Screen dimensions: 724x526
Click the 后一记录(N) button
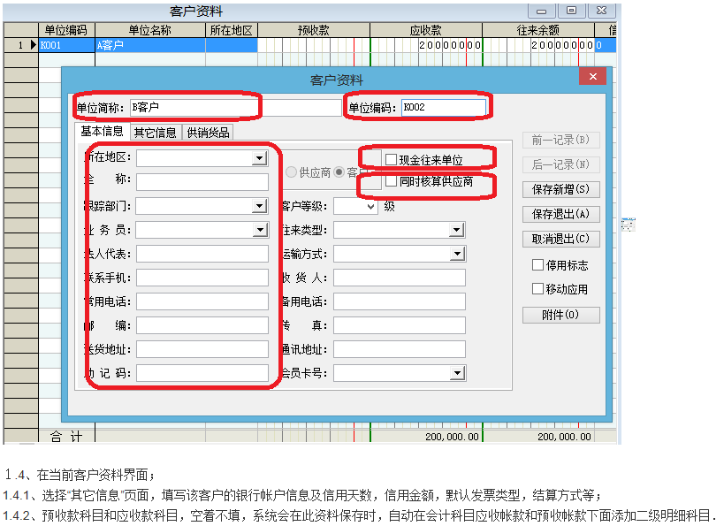(x=561, y=164)
